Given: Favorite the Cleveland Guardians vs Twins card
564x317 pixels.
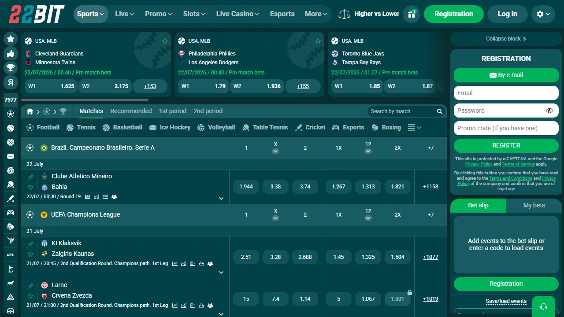Looking at the screenshot, I should click(x=165, y=41).
